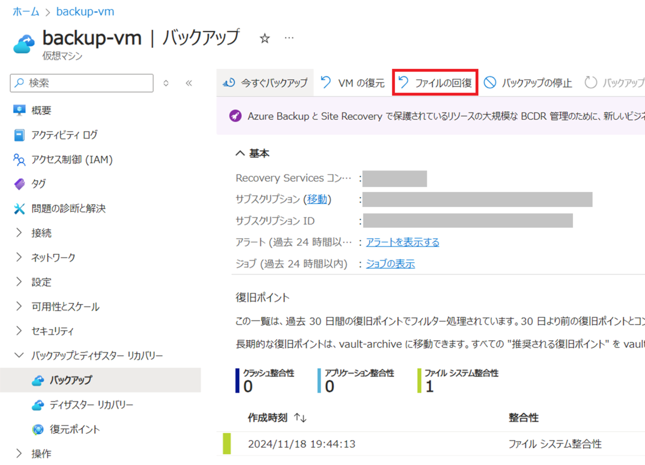Viewport: 645px width, 465px height.
Task: Click in the 検索 search field
Action: (x=82, y=83)
